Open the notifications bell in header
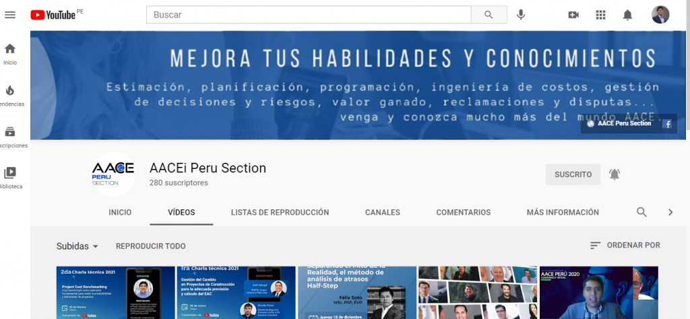 (627, 15)
